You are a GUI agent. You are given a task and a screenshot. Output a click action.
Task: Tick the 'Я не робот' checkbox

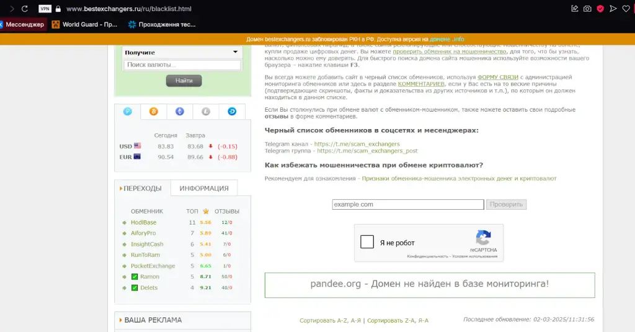pyautogui.click(x=367, y=242)
